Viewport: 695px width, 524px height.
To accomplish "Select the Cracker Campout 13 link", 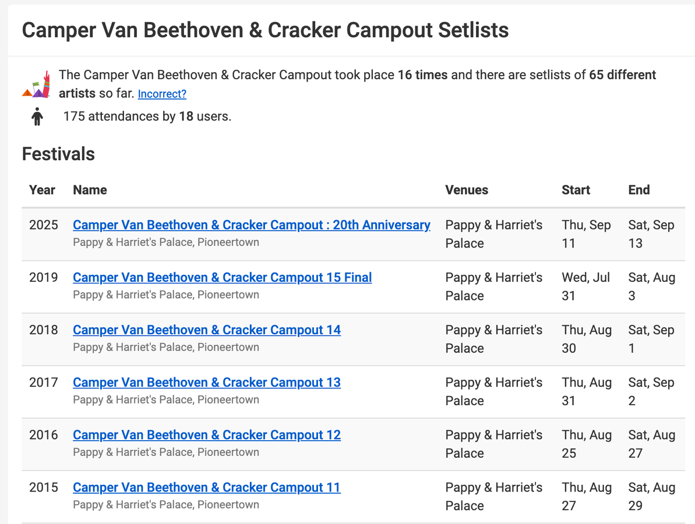I will (x=207, y=382).
